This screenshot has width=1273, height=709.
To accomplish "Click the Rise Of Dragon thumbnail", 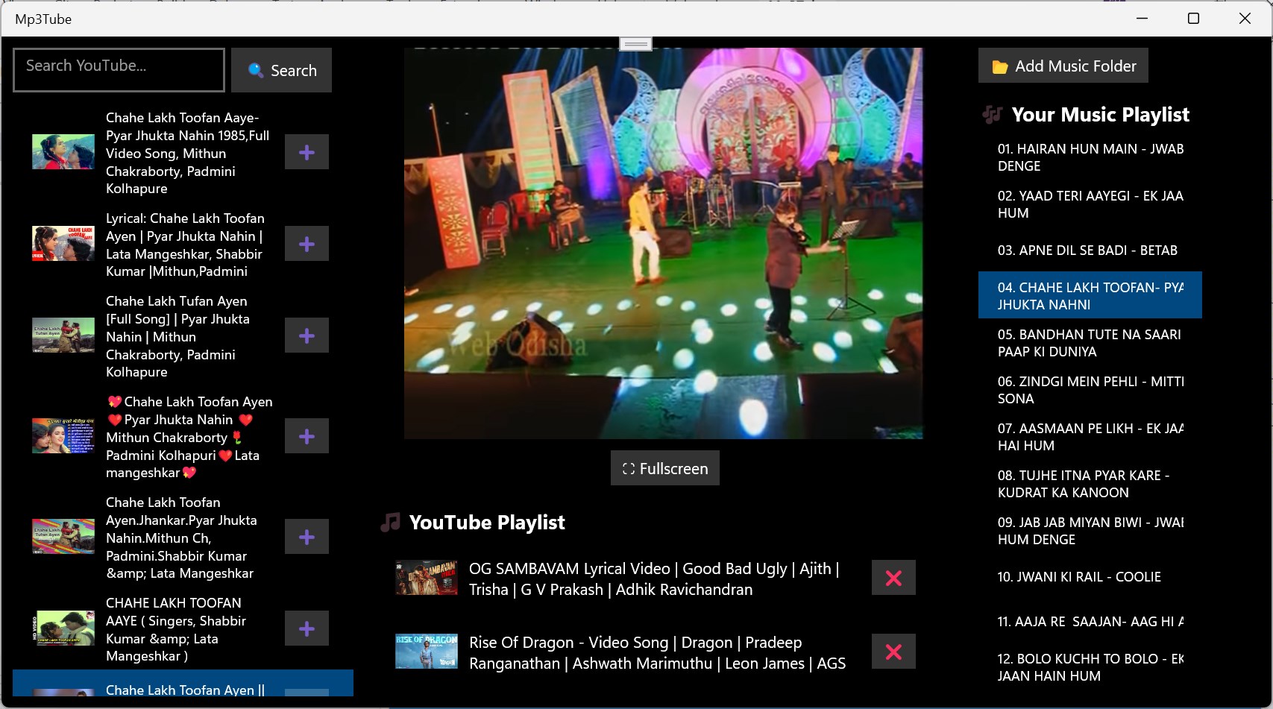I will pyautogui.click(x=426, y=652).
